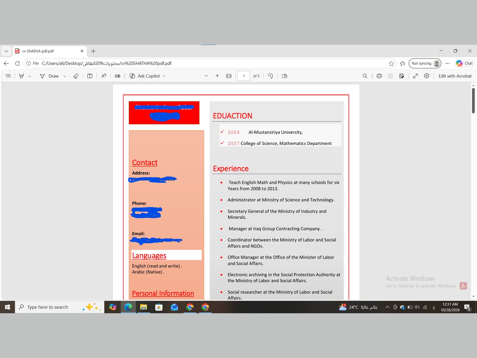Search within the PDF
477x358 pixels.
365,76
